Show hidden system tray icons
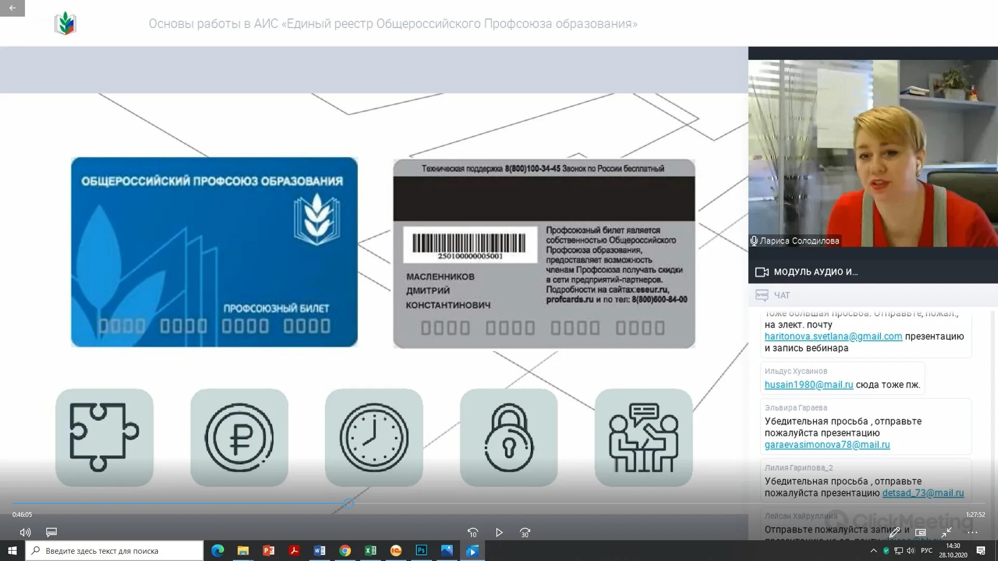 coord(873,551)
